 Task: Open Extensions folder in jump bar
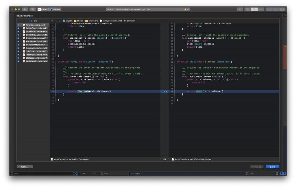[x=92, y=21]
